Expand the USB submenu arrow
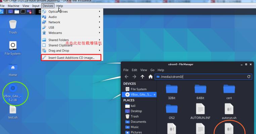Viewport: 256px width, 134px height. (x=99, y=27)
